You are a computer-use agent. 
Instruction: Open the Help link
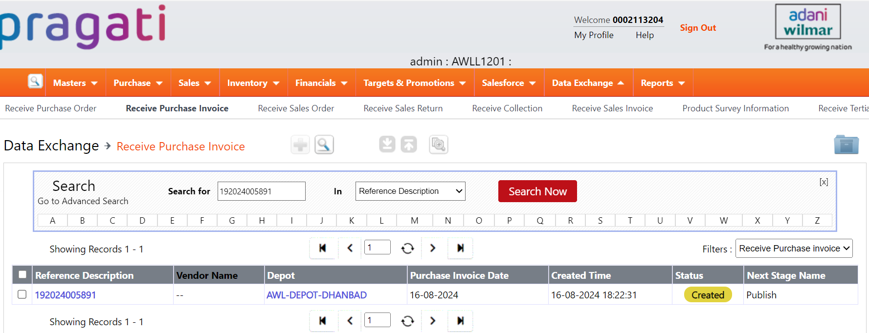(645, 35)
